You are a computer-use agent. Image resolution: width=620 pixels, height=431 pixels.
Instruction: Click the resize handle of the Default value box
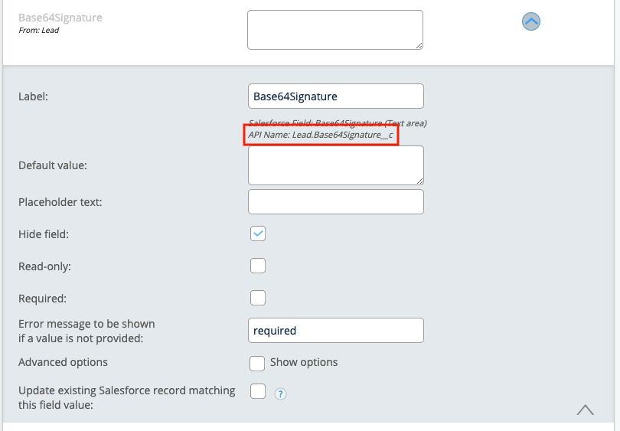coord(419,181)
